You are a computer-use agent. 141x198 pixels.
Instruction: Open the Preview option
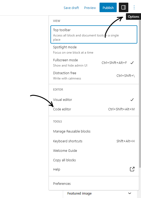tap(90, 8)
